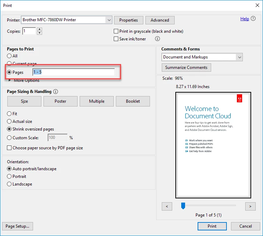Viewport: 263px width, 236px height.
Task: Decrease copies with the down arrow
Action: [39, 33]
